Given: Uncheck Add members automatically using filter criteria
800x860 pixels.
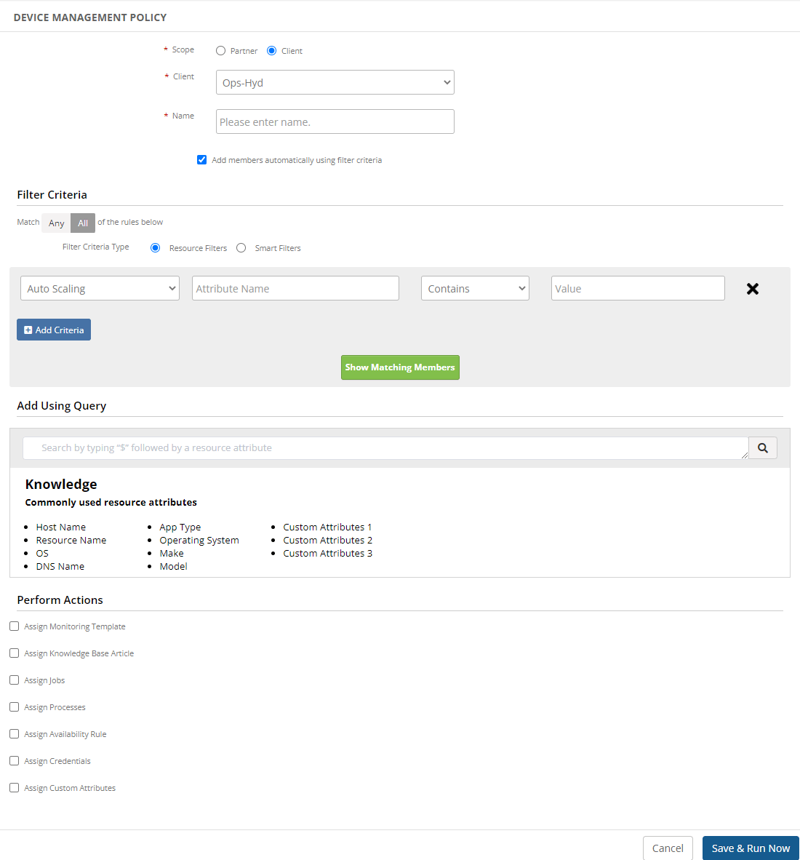Looking at the screenshot, I should (201, 159).
